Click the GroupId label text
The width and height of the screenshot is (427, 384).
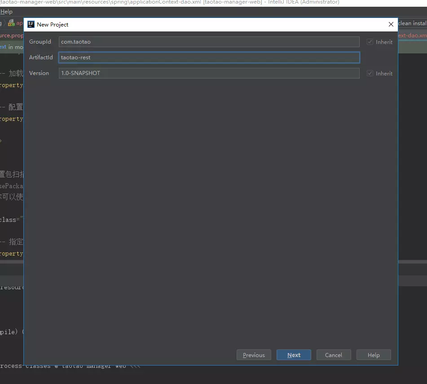point(40,42)
